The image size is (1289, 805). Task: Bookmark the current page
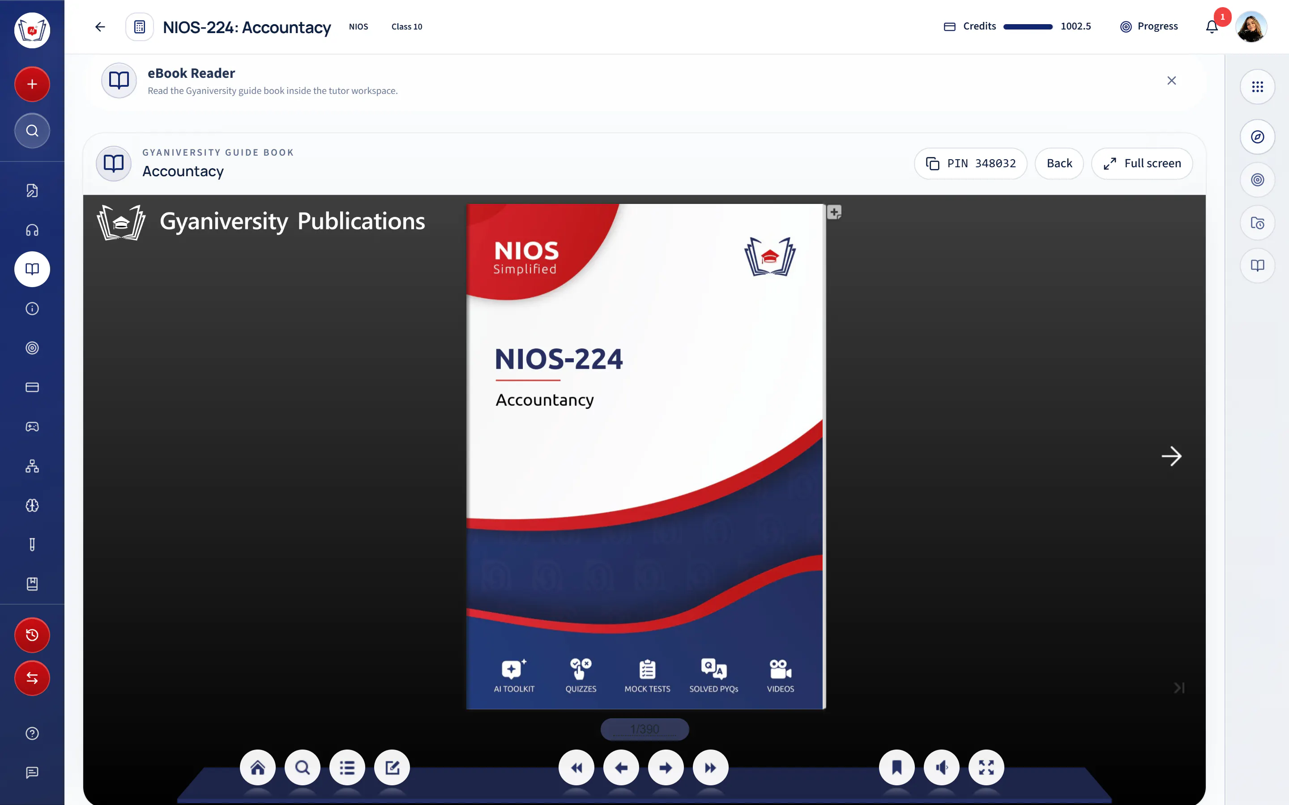[x=897, y=768]
